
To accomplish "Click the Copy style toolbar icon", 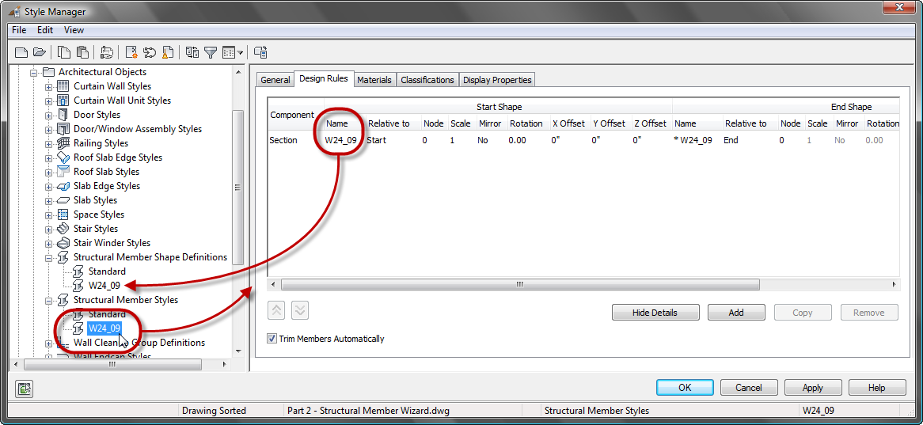I will point(64,52).
